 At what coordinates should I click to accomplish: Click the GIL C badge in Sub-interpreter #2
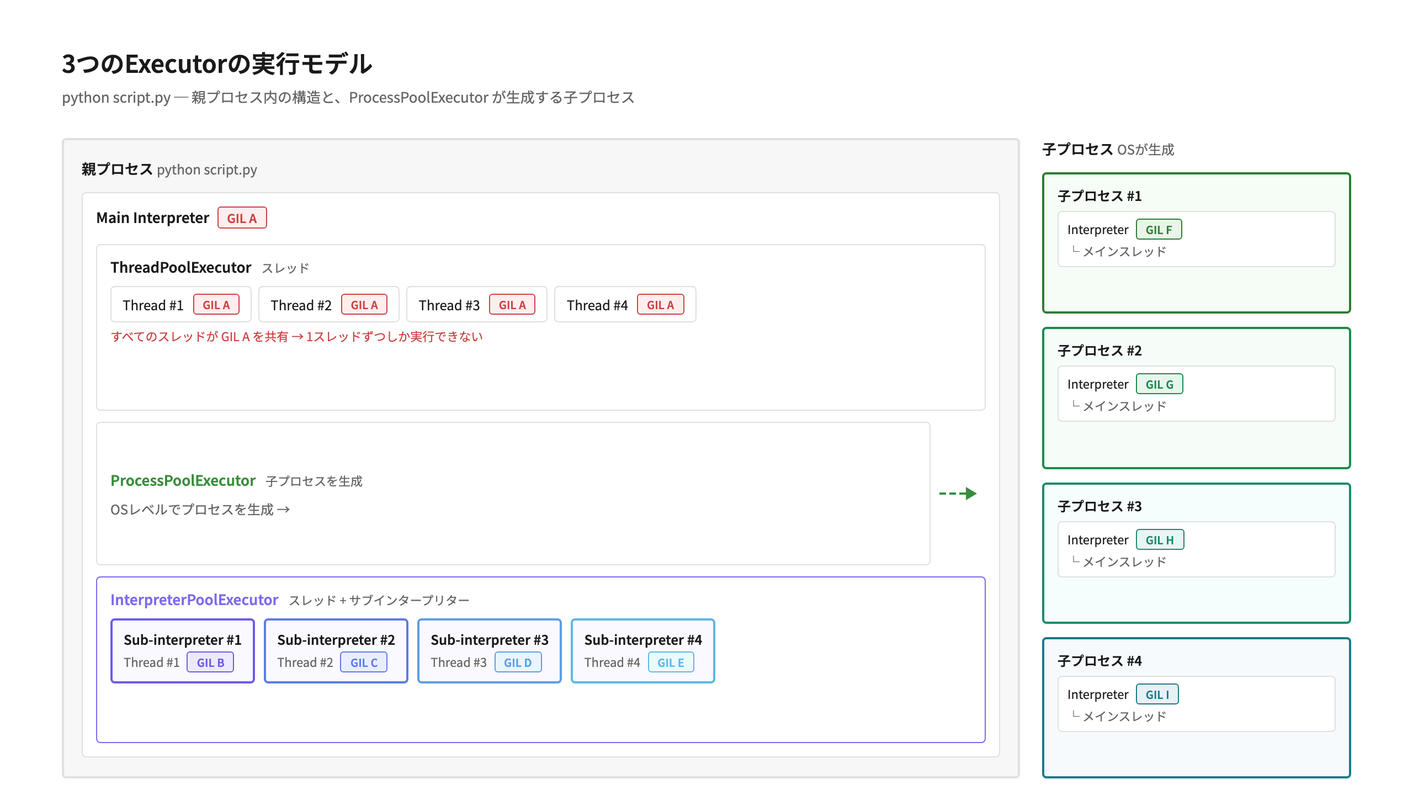pyautogui.click(x=364, y=662)
